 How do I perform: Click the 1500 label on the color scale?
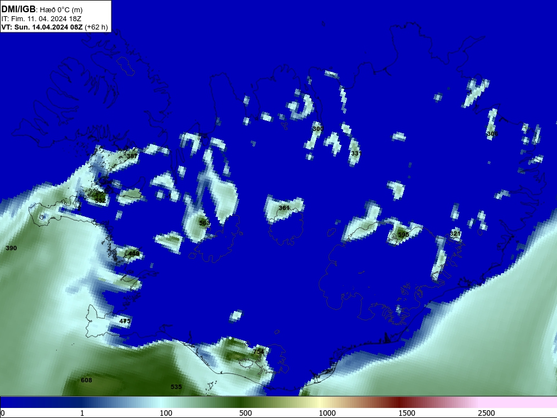click(407, 413)
